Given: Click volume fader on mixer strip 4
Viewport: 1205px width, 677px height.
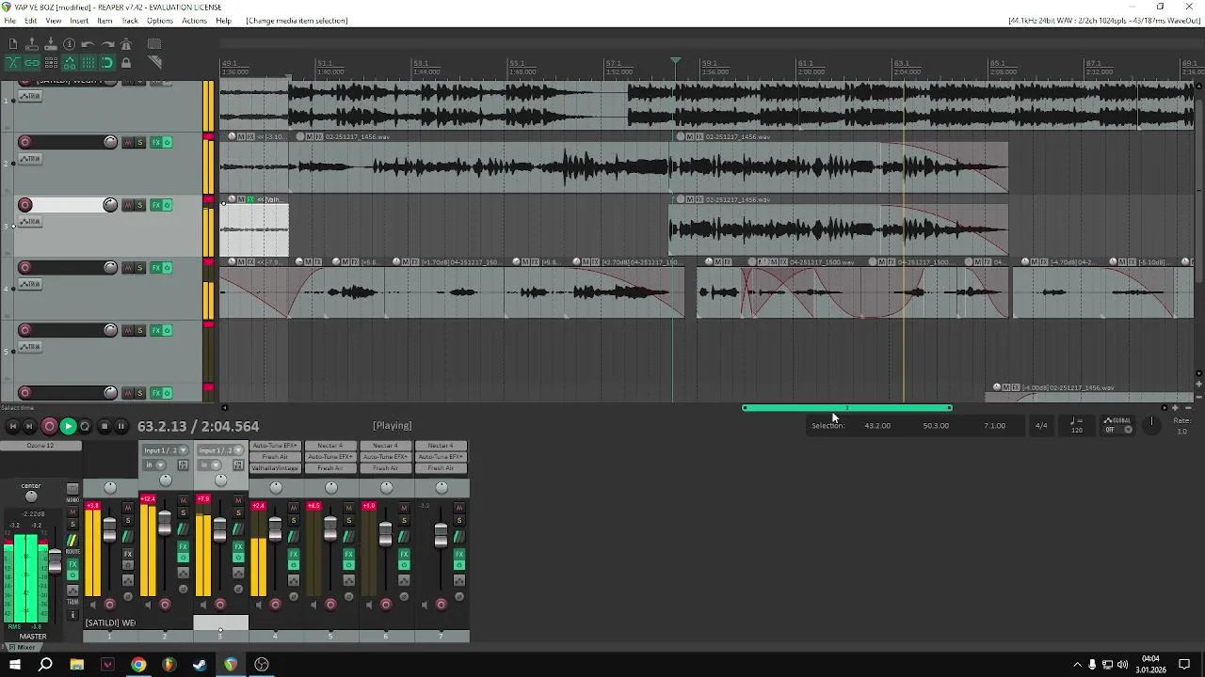Looking at the screenshot, I should (x=275, y=529).
